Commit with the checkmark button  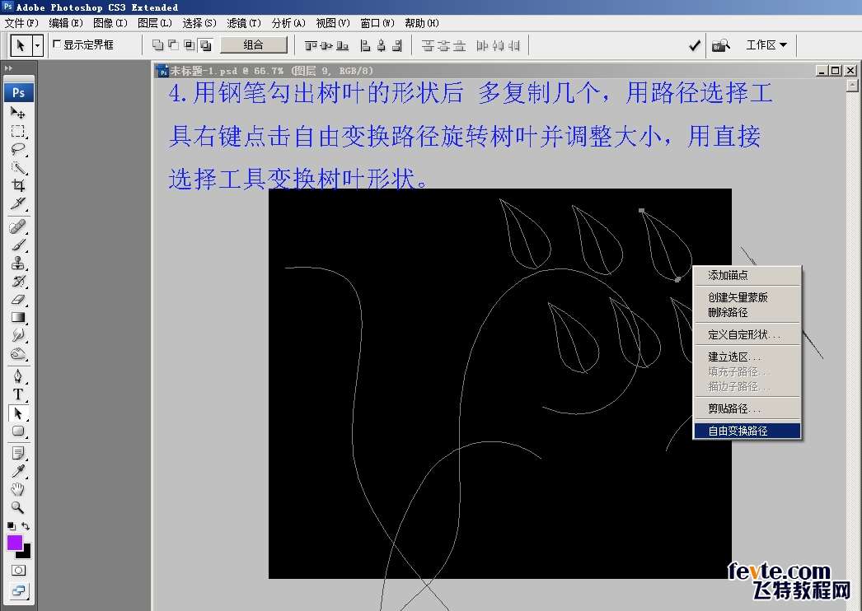point(695,45)
